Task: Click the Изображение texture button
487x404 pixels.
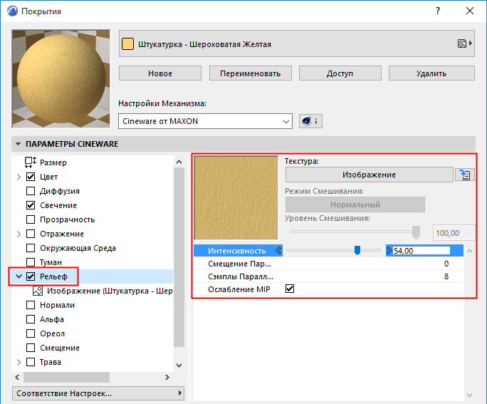Action: pos(370,175)
